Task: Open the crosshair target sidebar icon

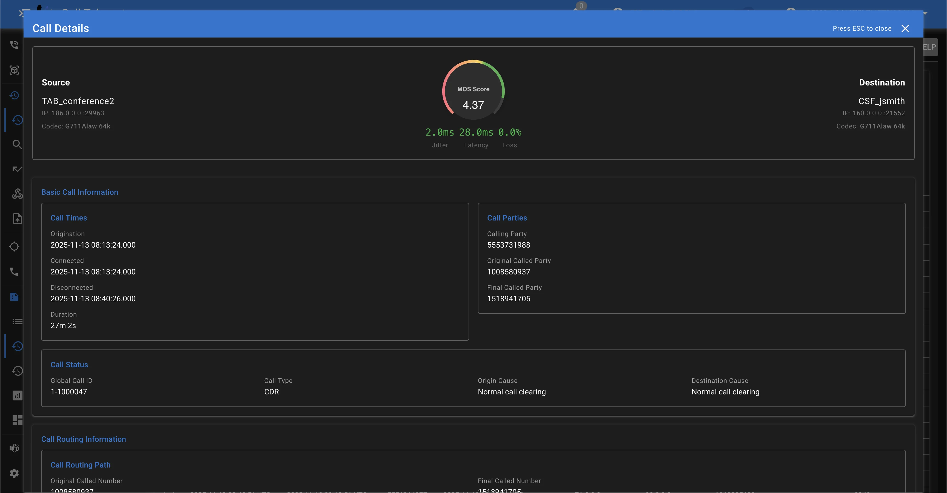Action: point(14,246)
